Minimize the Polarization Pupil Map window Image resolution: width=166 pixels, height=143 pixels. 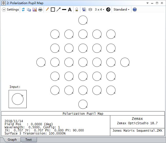[152, 3]
